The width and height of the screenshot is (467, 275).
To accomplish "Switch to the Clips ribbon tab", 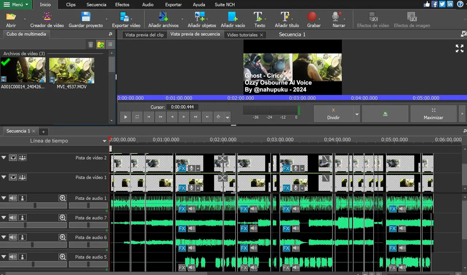I will click(x=71, y=5).
